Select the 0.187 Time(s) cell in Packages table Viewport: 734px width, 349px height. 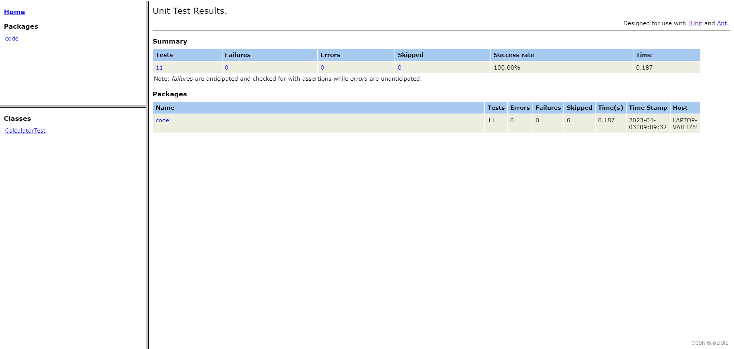point(611,123)
